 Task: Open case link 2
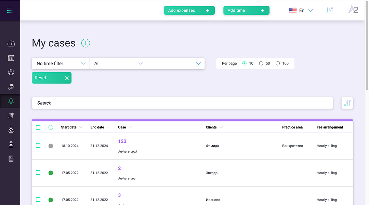[x=120, y=168]
